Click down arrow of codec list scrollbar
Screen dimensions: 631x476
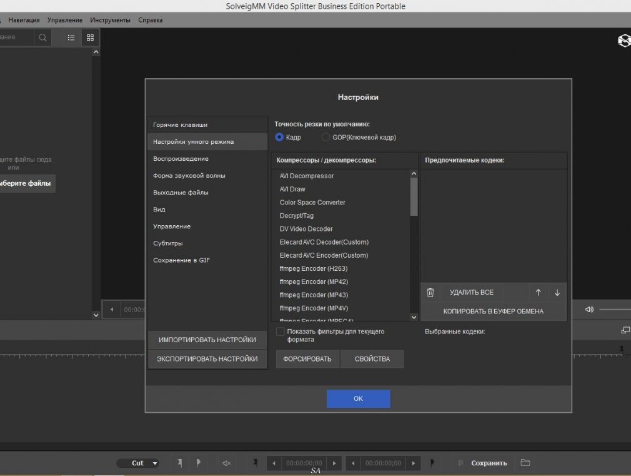coord(414,317)
